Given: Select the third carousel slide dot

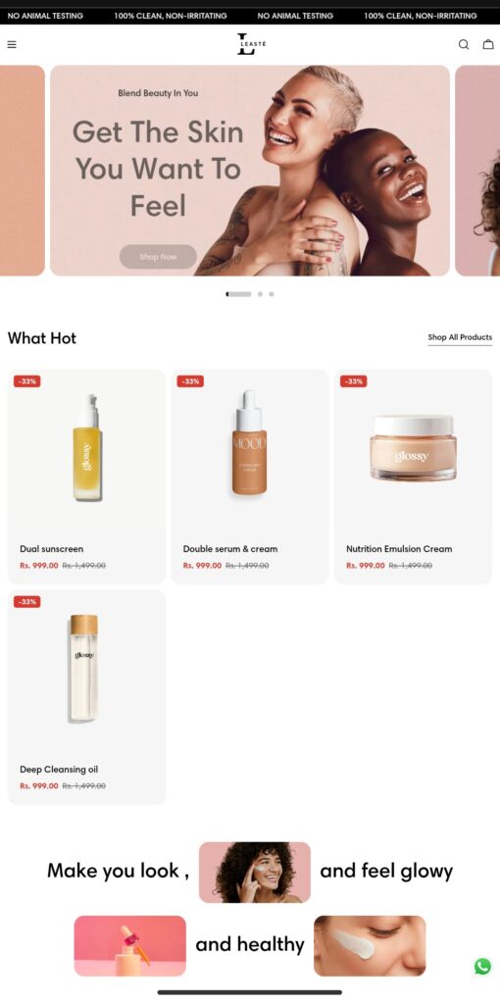Looking at the screenshot, I should click(x=272, y=294).
